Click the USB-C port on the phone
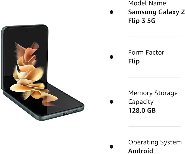 [x=64, y=114]
